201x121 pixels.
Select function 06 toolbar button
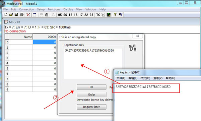[x=65, y=15]
